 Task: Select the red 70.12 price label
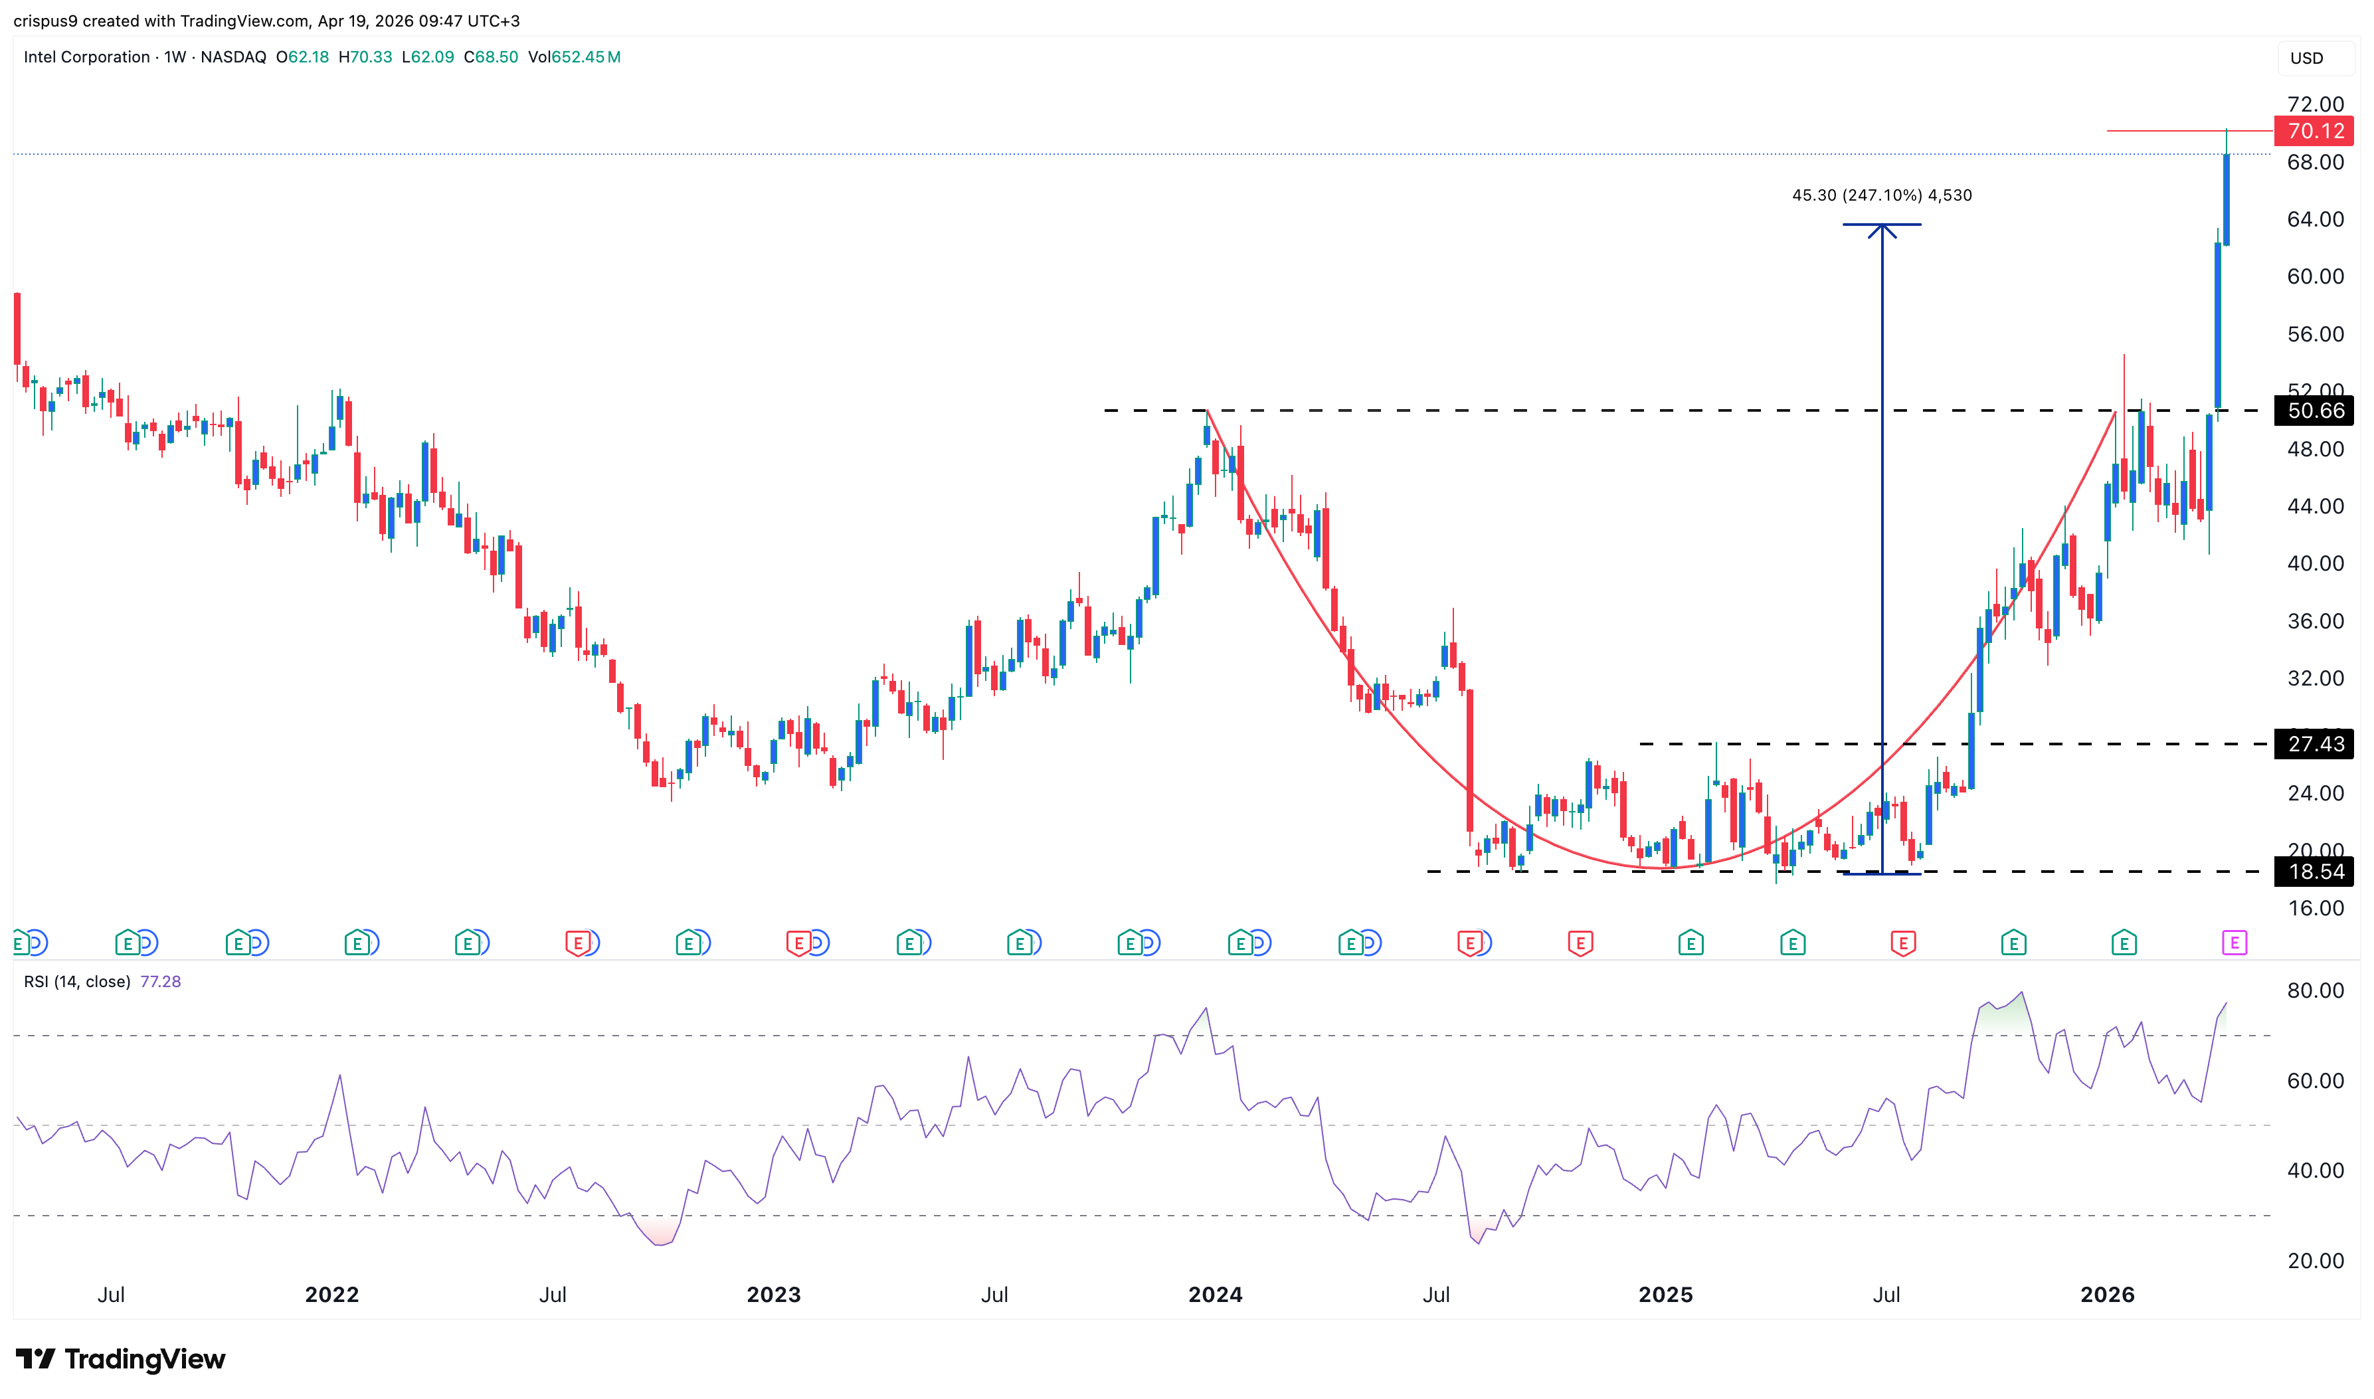coord(2314,131)
